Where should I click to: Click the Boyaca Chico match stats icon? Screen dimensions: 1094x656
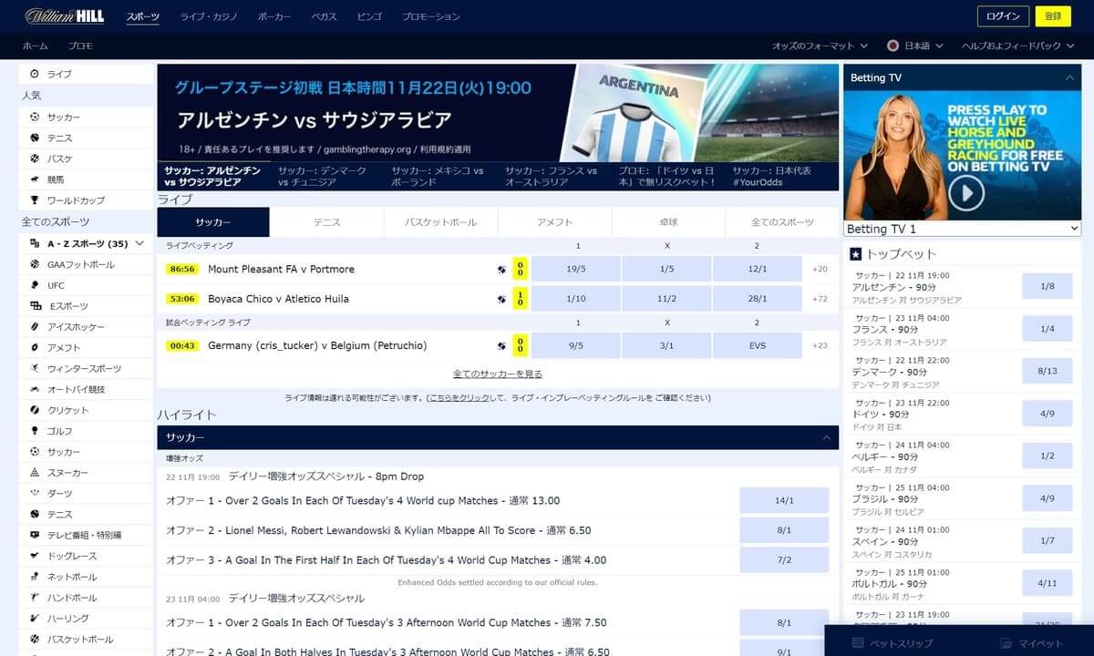point(501,299)
